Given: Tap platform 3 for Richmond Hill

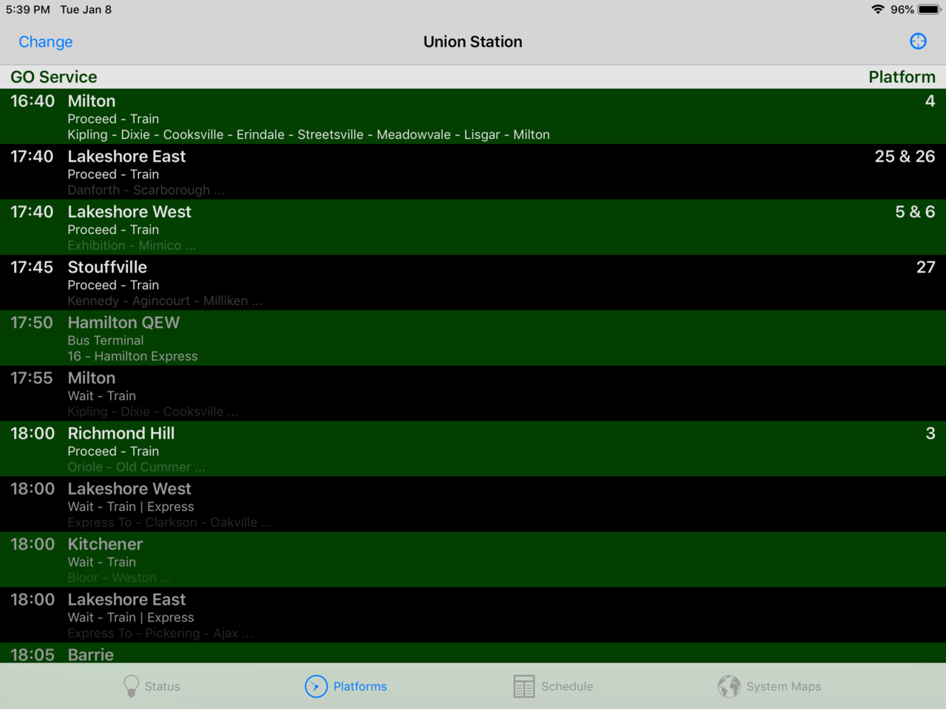Looking at the screenshot, I should (930, 434).
